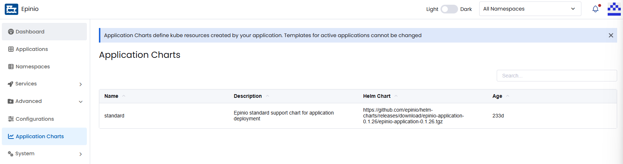Sort by Age column arrow
623x164 pixels.
coord(508,96)
